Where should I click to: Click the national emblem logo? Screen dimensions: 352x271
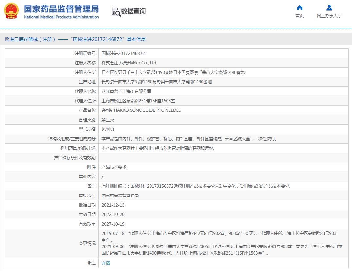pyautogui.click(x=11, y=11)
